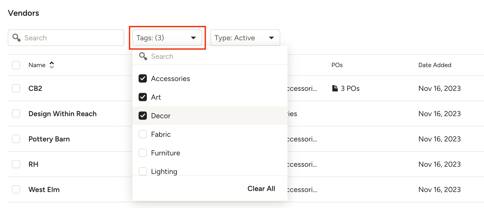Check the Fabric tag checkbox

click(x=143, y=134)
